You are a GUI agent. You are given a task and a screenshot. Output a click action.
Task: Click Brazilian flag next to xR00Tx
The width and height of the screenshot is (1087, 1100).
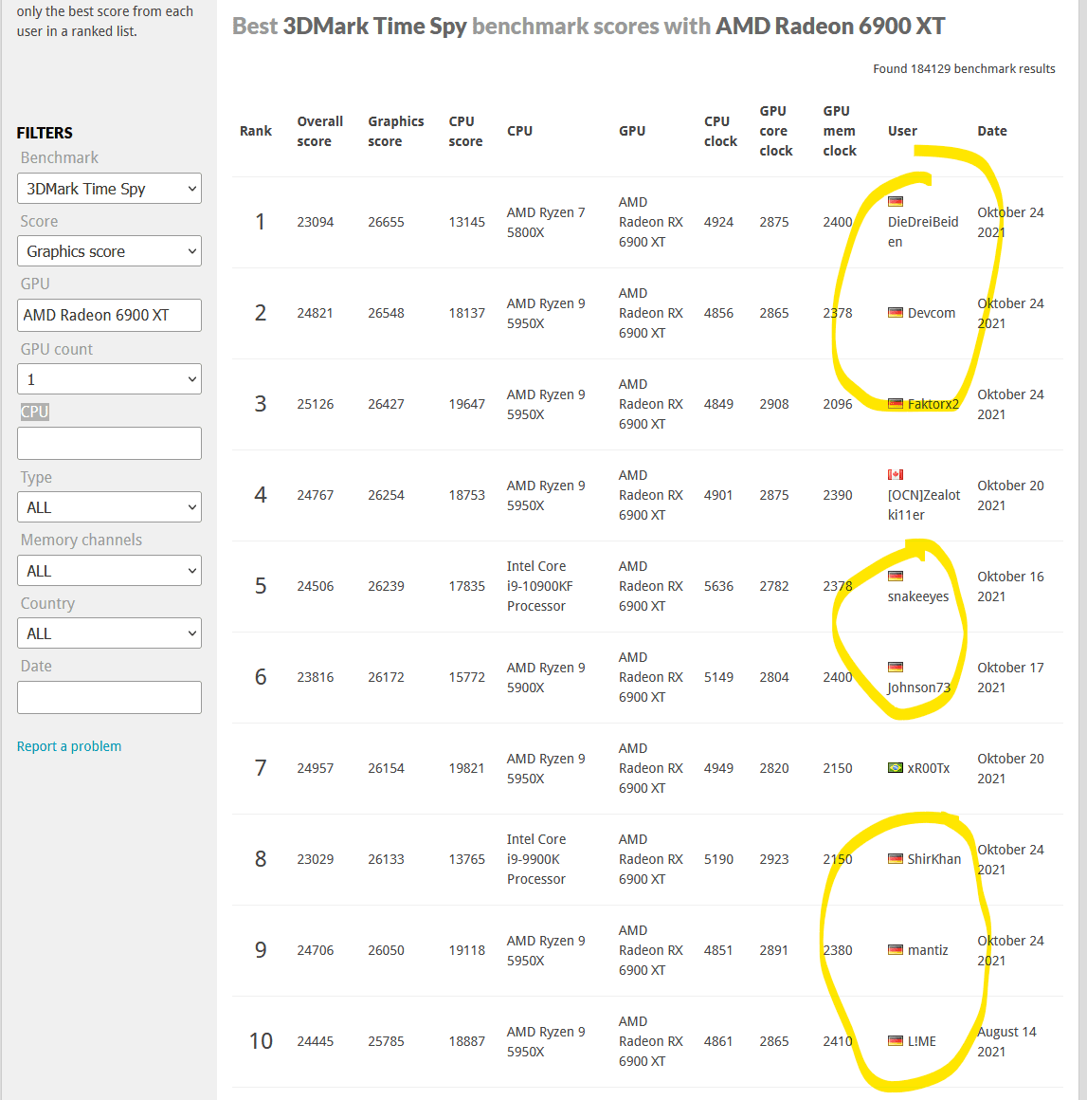pos(895,767)
